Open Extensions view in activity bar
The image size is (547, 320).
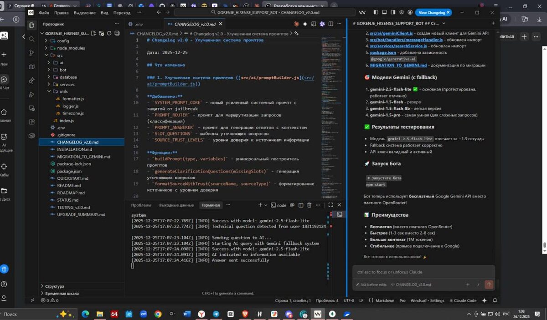[31, 122]
